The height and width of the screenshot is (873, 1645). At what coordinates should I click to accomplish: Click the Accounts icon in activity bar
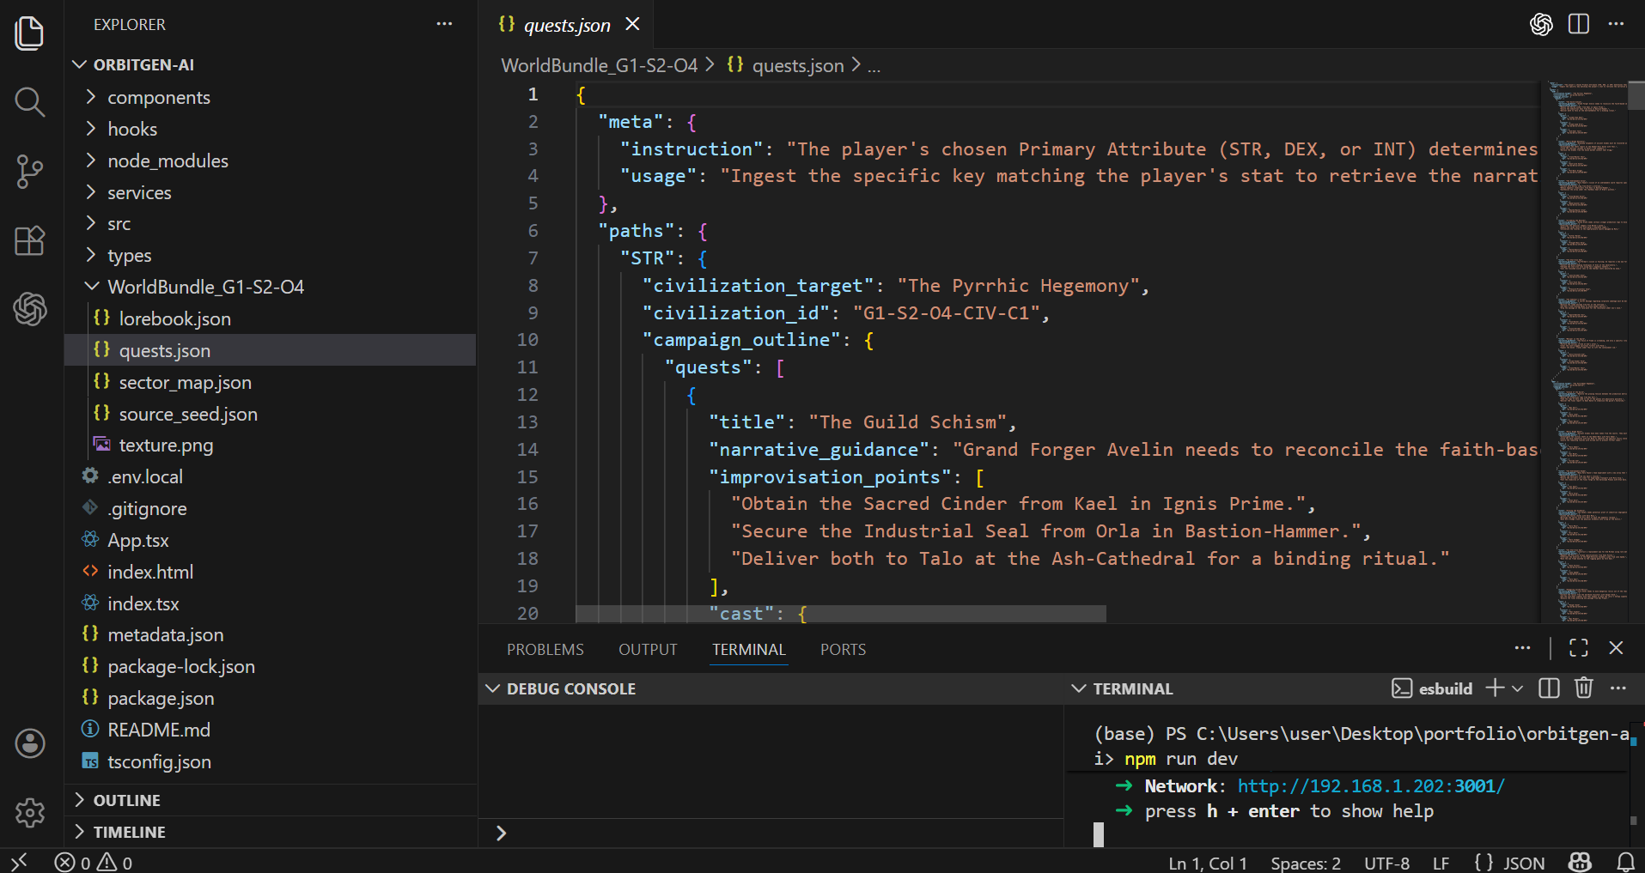[x=29, y=743]
